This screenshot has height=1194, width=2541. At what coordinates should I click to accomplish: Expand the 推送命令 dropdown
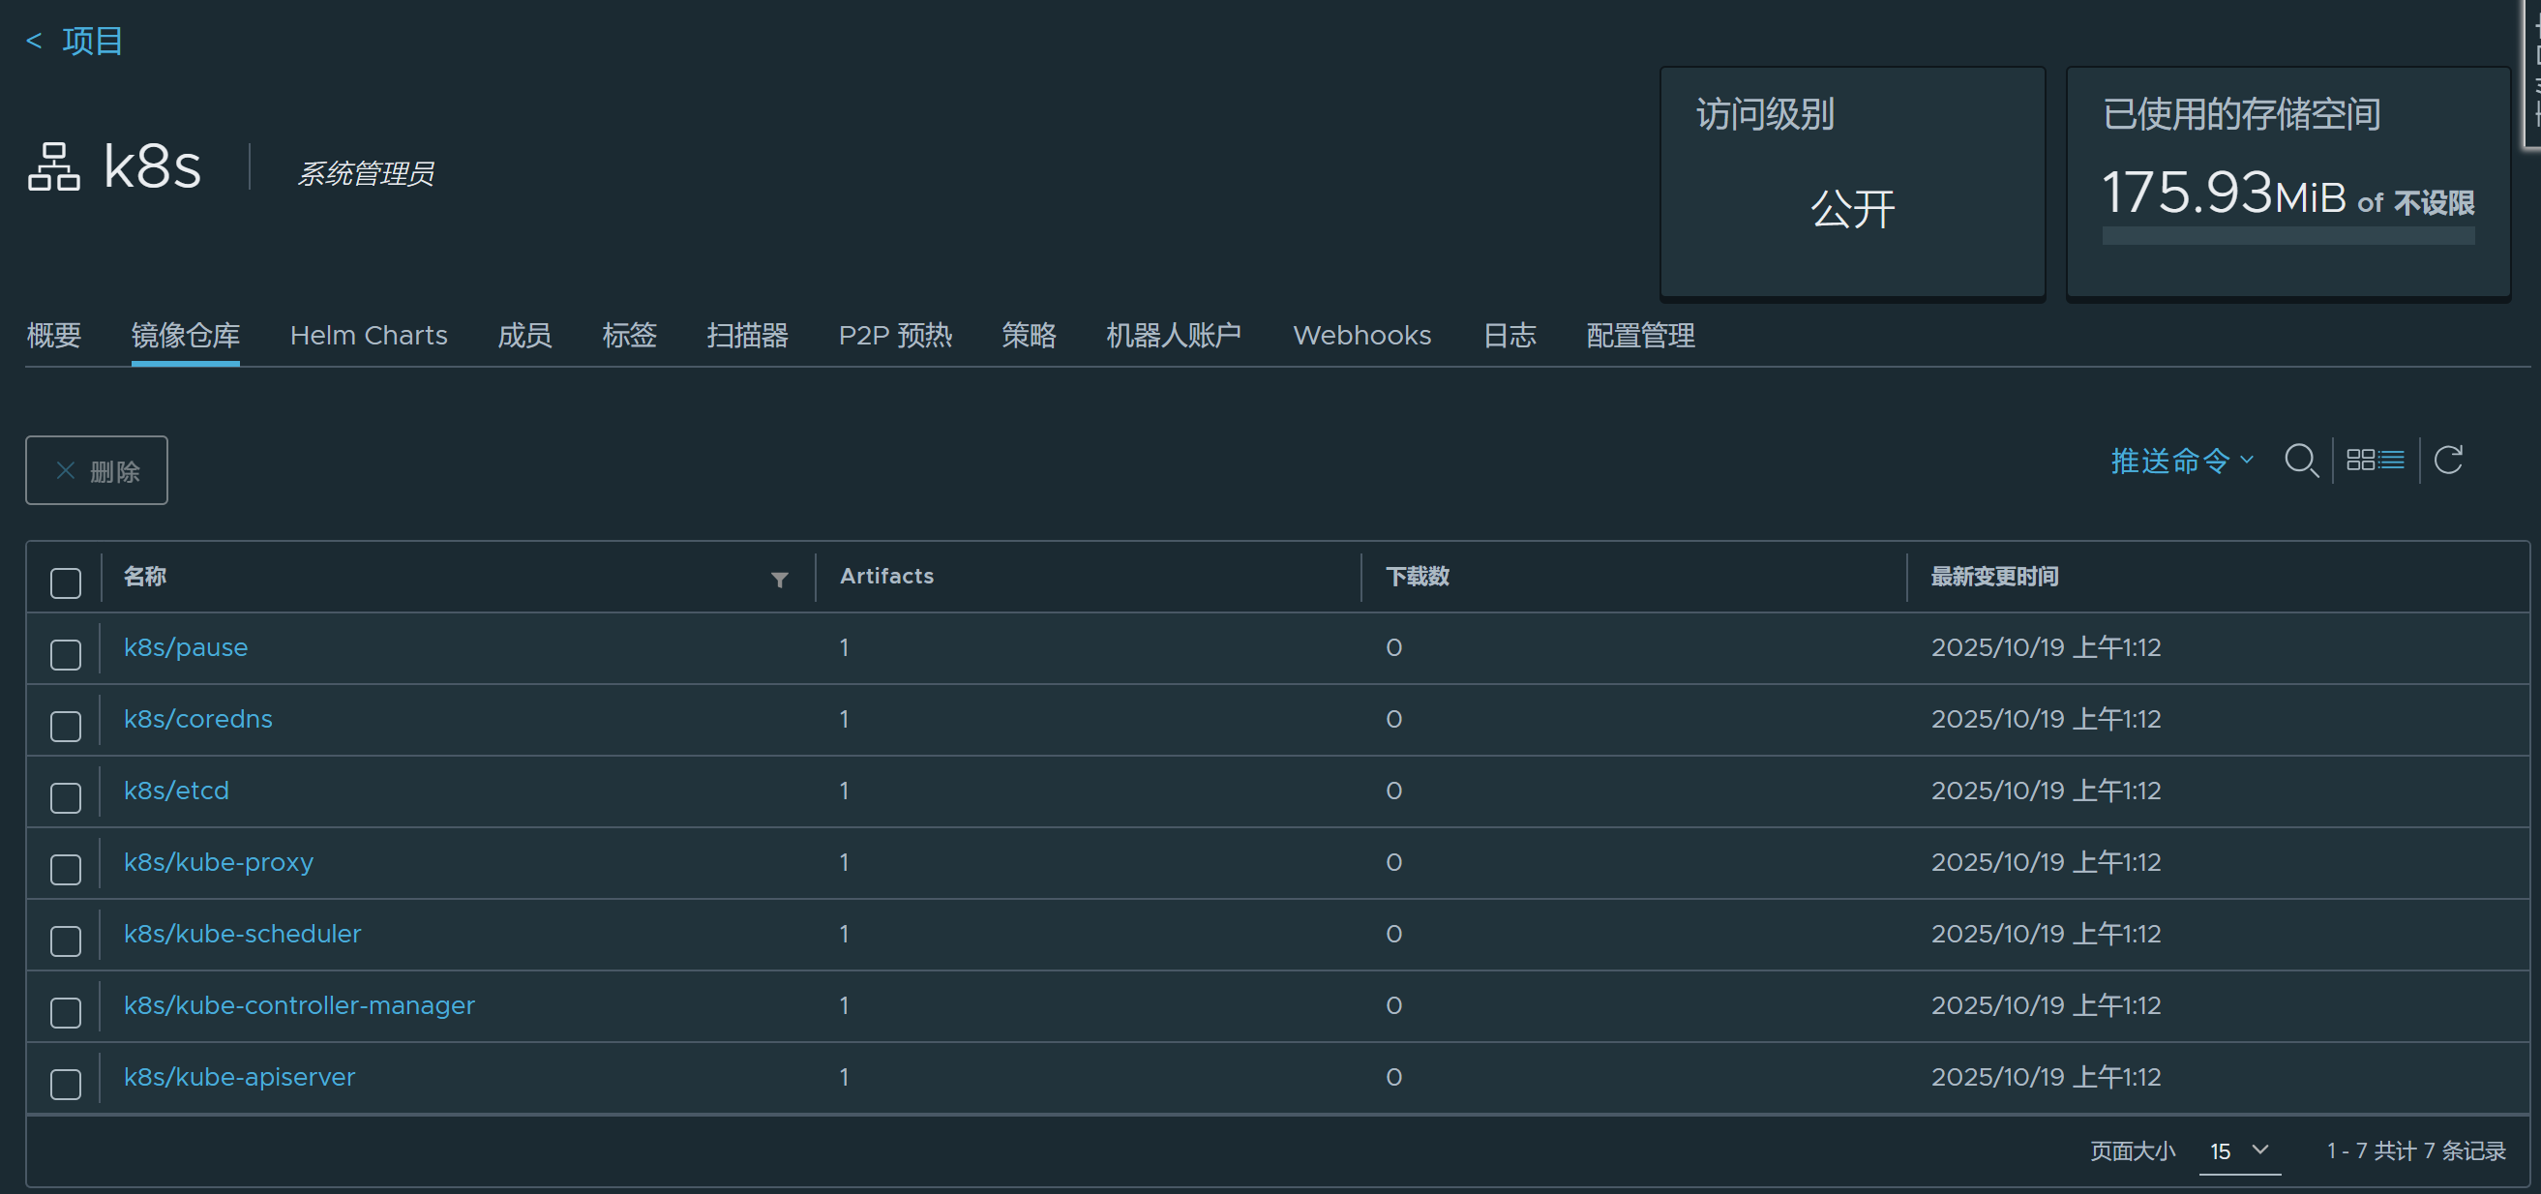click(2181, 461)
